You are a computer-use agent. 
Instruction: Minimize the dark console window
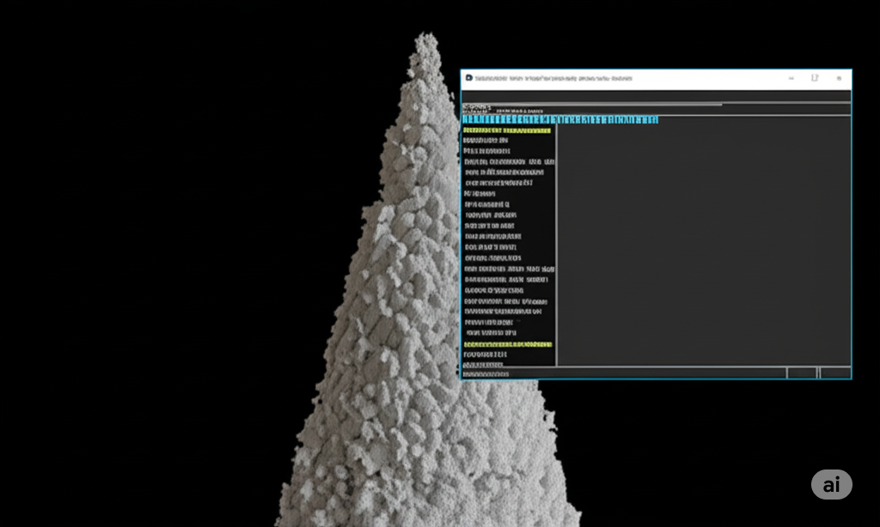coord(791,78)
